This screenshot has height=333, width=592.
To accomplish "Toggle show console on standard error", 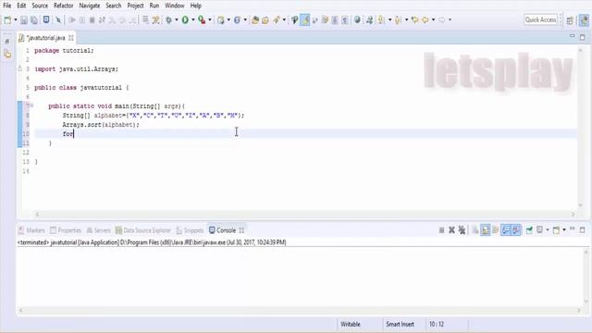I will [x=516, y=230].
